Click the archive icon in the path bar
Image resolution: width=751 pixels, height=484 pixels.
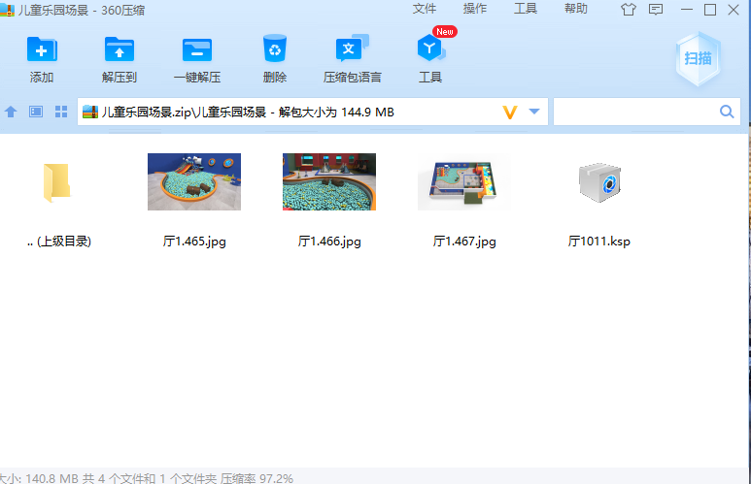pyautogui.click(x=90, y=112)
